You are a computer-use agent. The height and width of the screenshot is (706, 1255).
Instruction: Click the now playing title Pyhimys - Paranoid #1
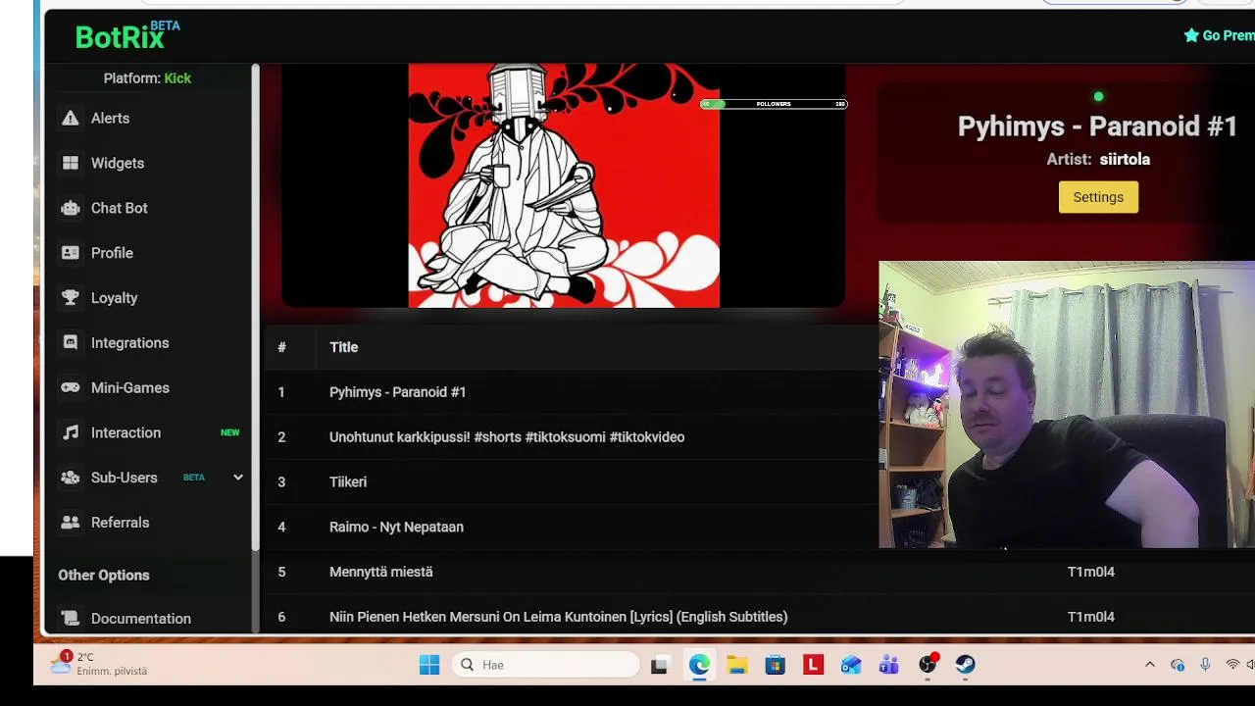click(x=1097, y=126)
